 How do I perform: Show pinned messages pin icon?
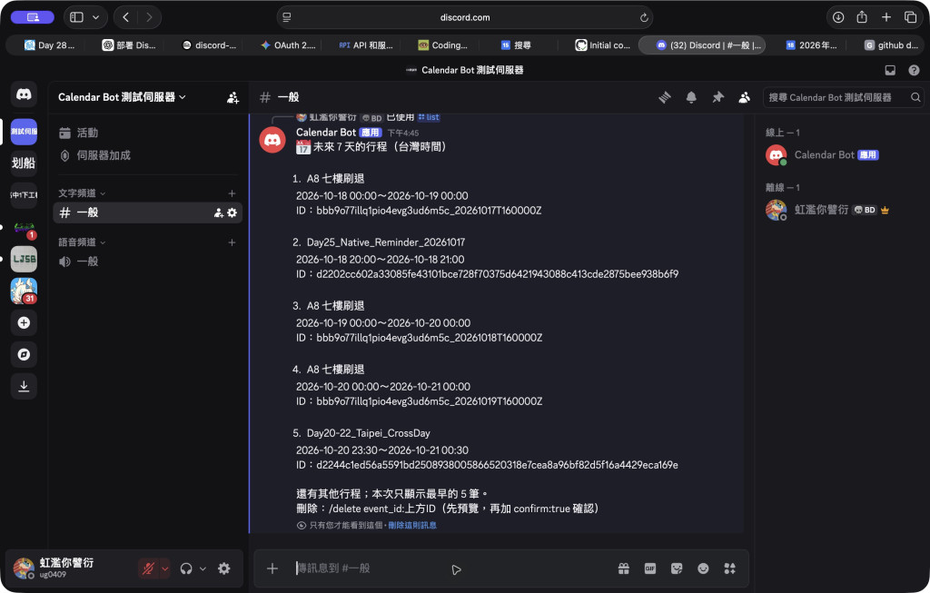717,97
